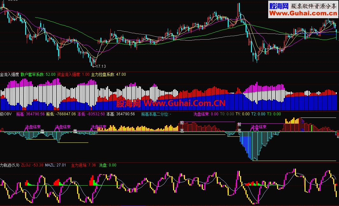Click the leftmost 洗盘结束 chart marker

pyautogui.click(x=33, y=127)
